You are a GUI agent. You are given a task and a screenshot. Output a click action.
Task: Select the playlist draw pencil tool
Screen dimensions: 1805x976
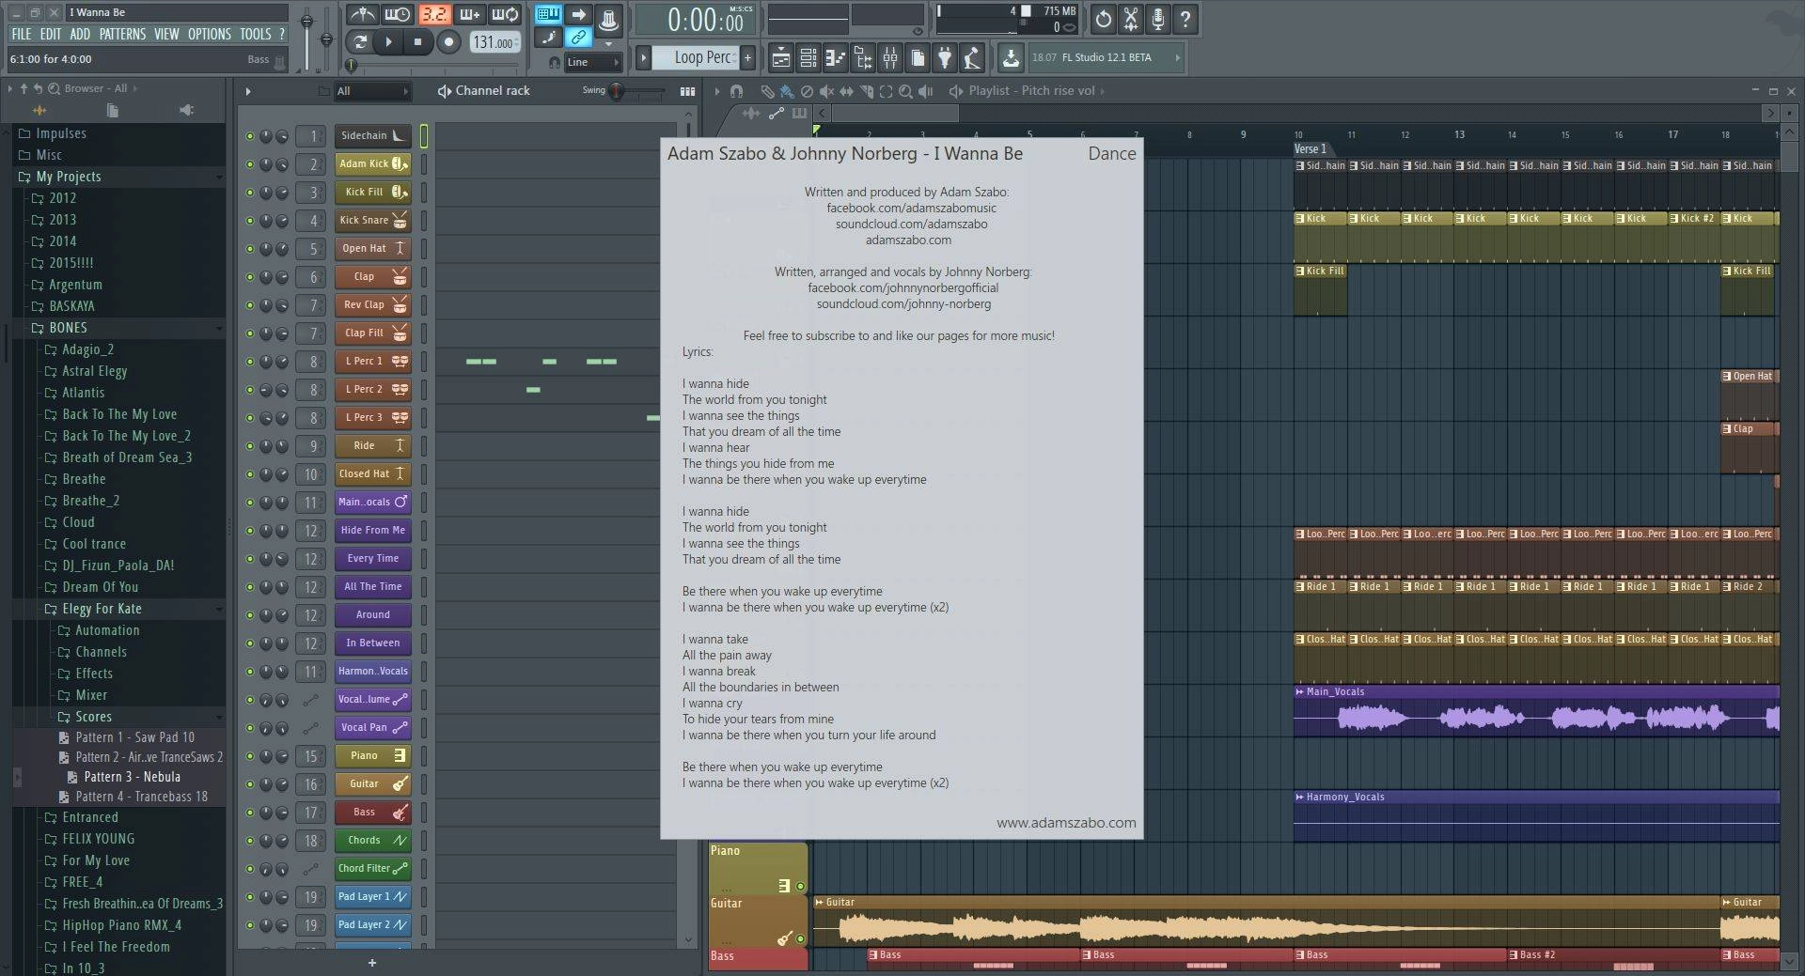pyautogui.click(x=767, y=91)
